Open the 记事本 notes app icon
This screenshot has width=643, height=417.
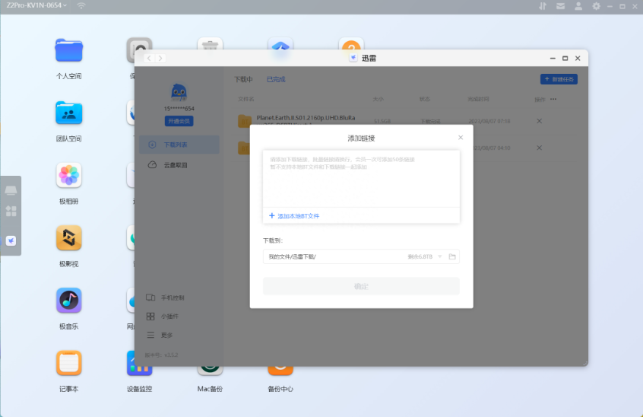[69, 363]
